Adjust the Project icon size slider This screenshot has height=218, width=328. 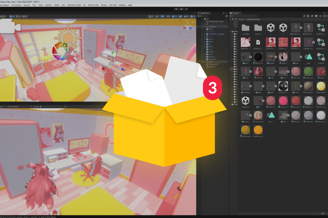(322, 214)
